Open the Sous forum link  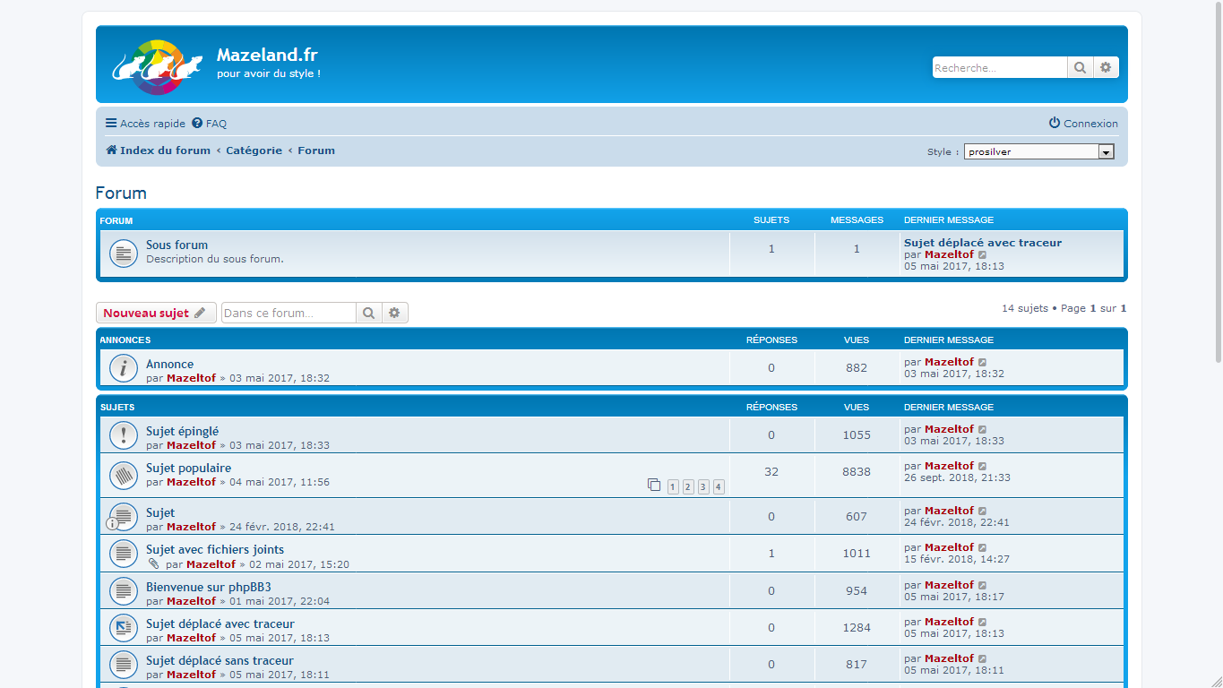pos(177,245)
